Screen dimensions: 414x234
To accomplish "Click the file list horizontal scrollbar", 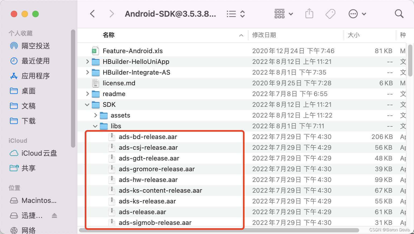I will click(x=219, y=230).
